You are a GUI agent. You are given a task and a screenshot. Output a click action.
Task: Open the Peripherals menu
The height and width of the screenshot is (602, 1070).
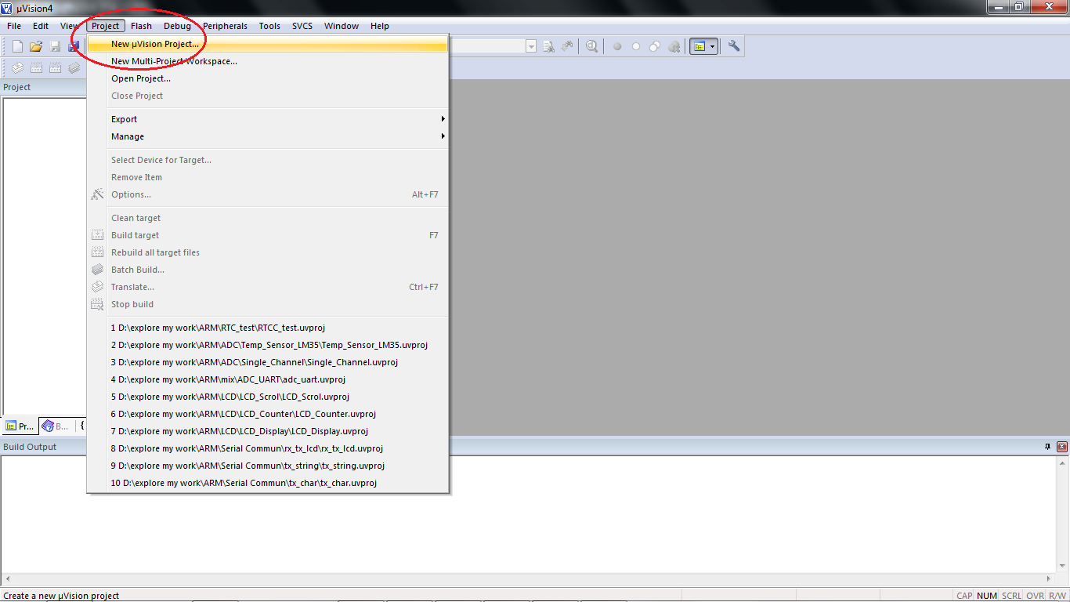225,26
